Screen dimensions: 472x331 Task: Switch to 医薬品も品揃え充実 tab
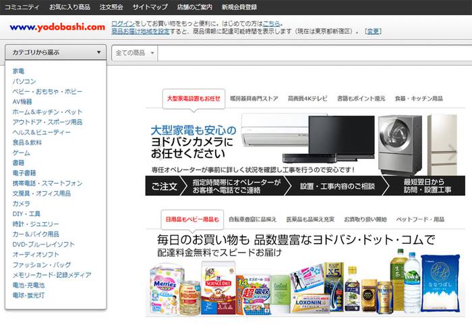(x=310, y=220)
